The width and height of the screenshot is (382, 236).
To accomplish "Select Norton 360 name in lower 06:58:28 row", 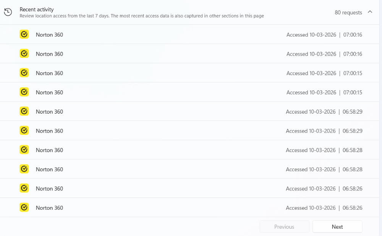I will (x=49, y=169).
